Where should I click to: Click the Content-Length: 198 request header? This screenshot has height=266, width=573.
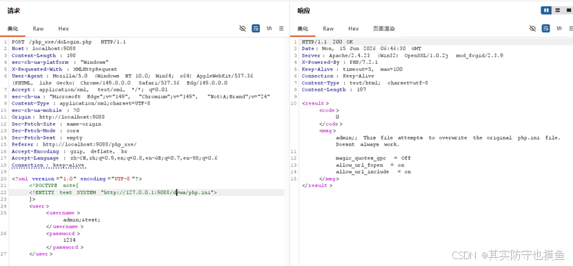click(44, 56)
